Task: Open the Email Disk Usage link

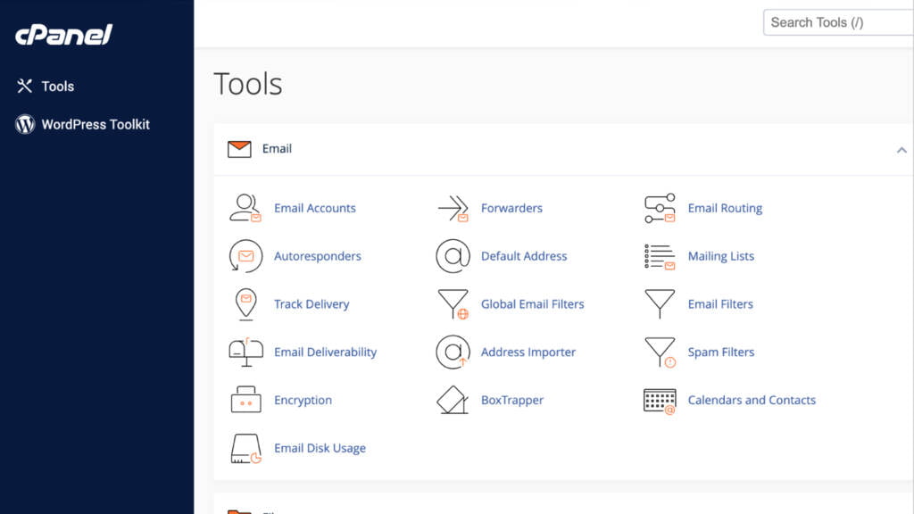Action: coord(320,448)
